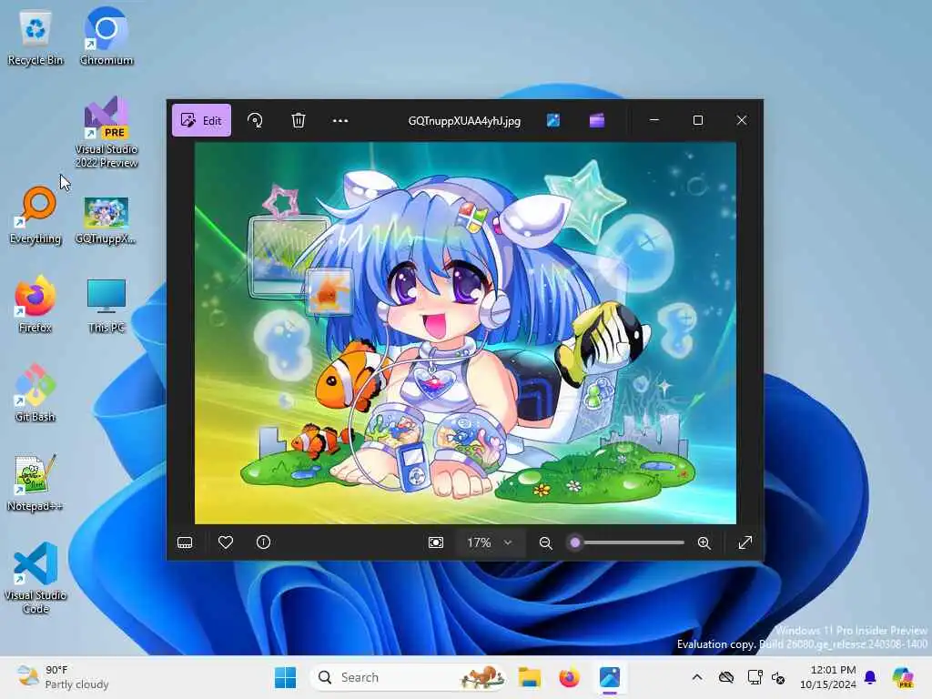
Task: Select the Everything search desktop shortcut
Action: coord(35,215)
